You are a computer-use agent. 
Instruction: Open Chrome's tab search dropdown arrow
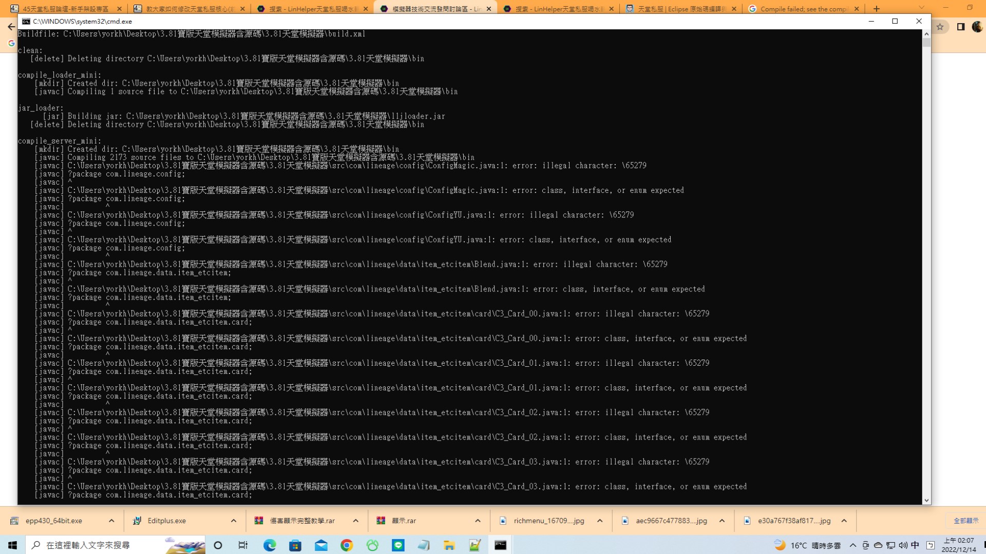(922, 8)
